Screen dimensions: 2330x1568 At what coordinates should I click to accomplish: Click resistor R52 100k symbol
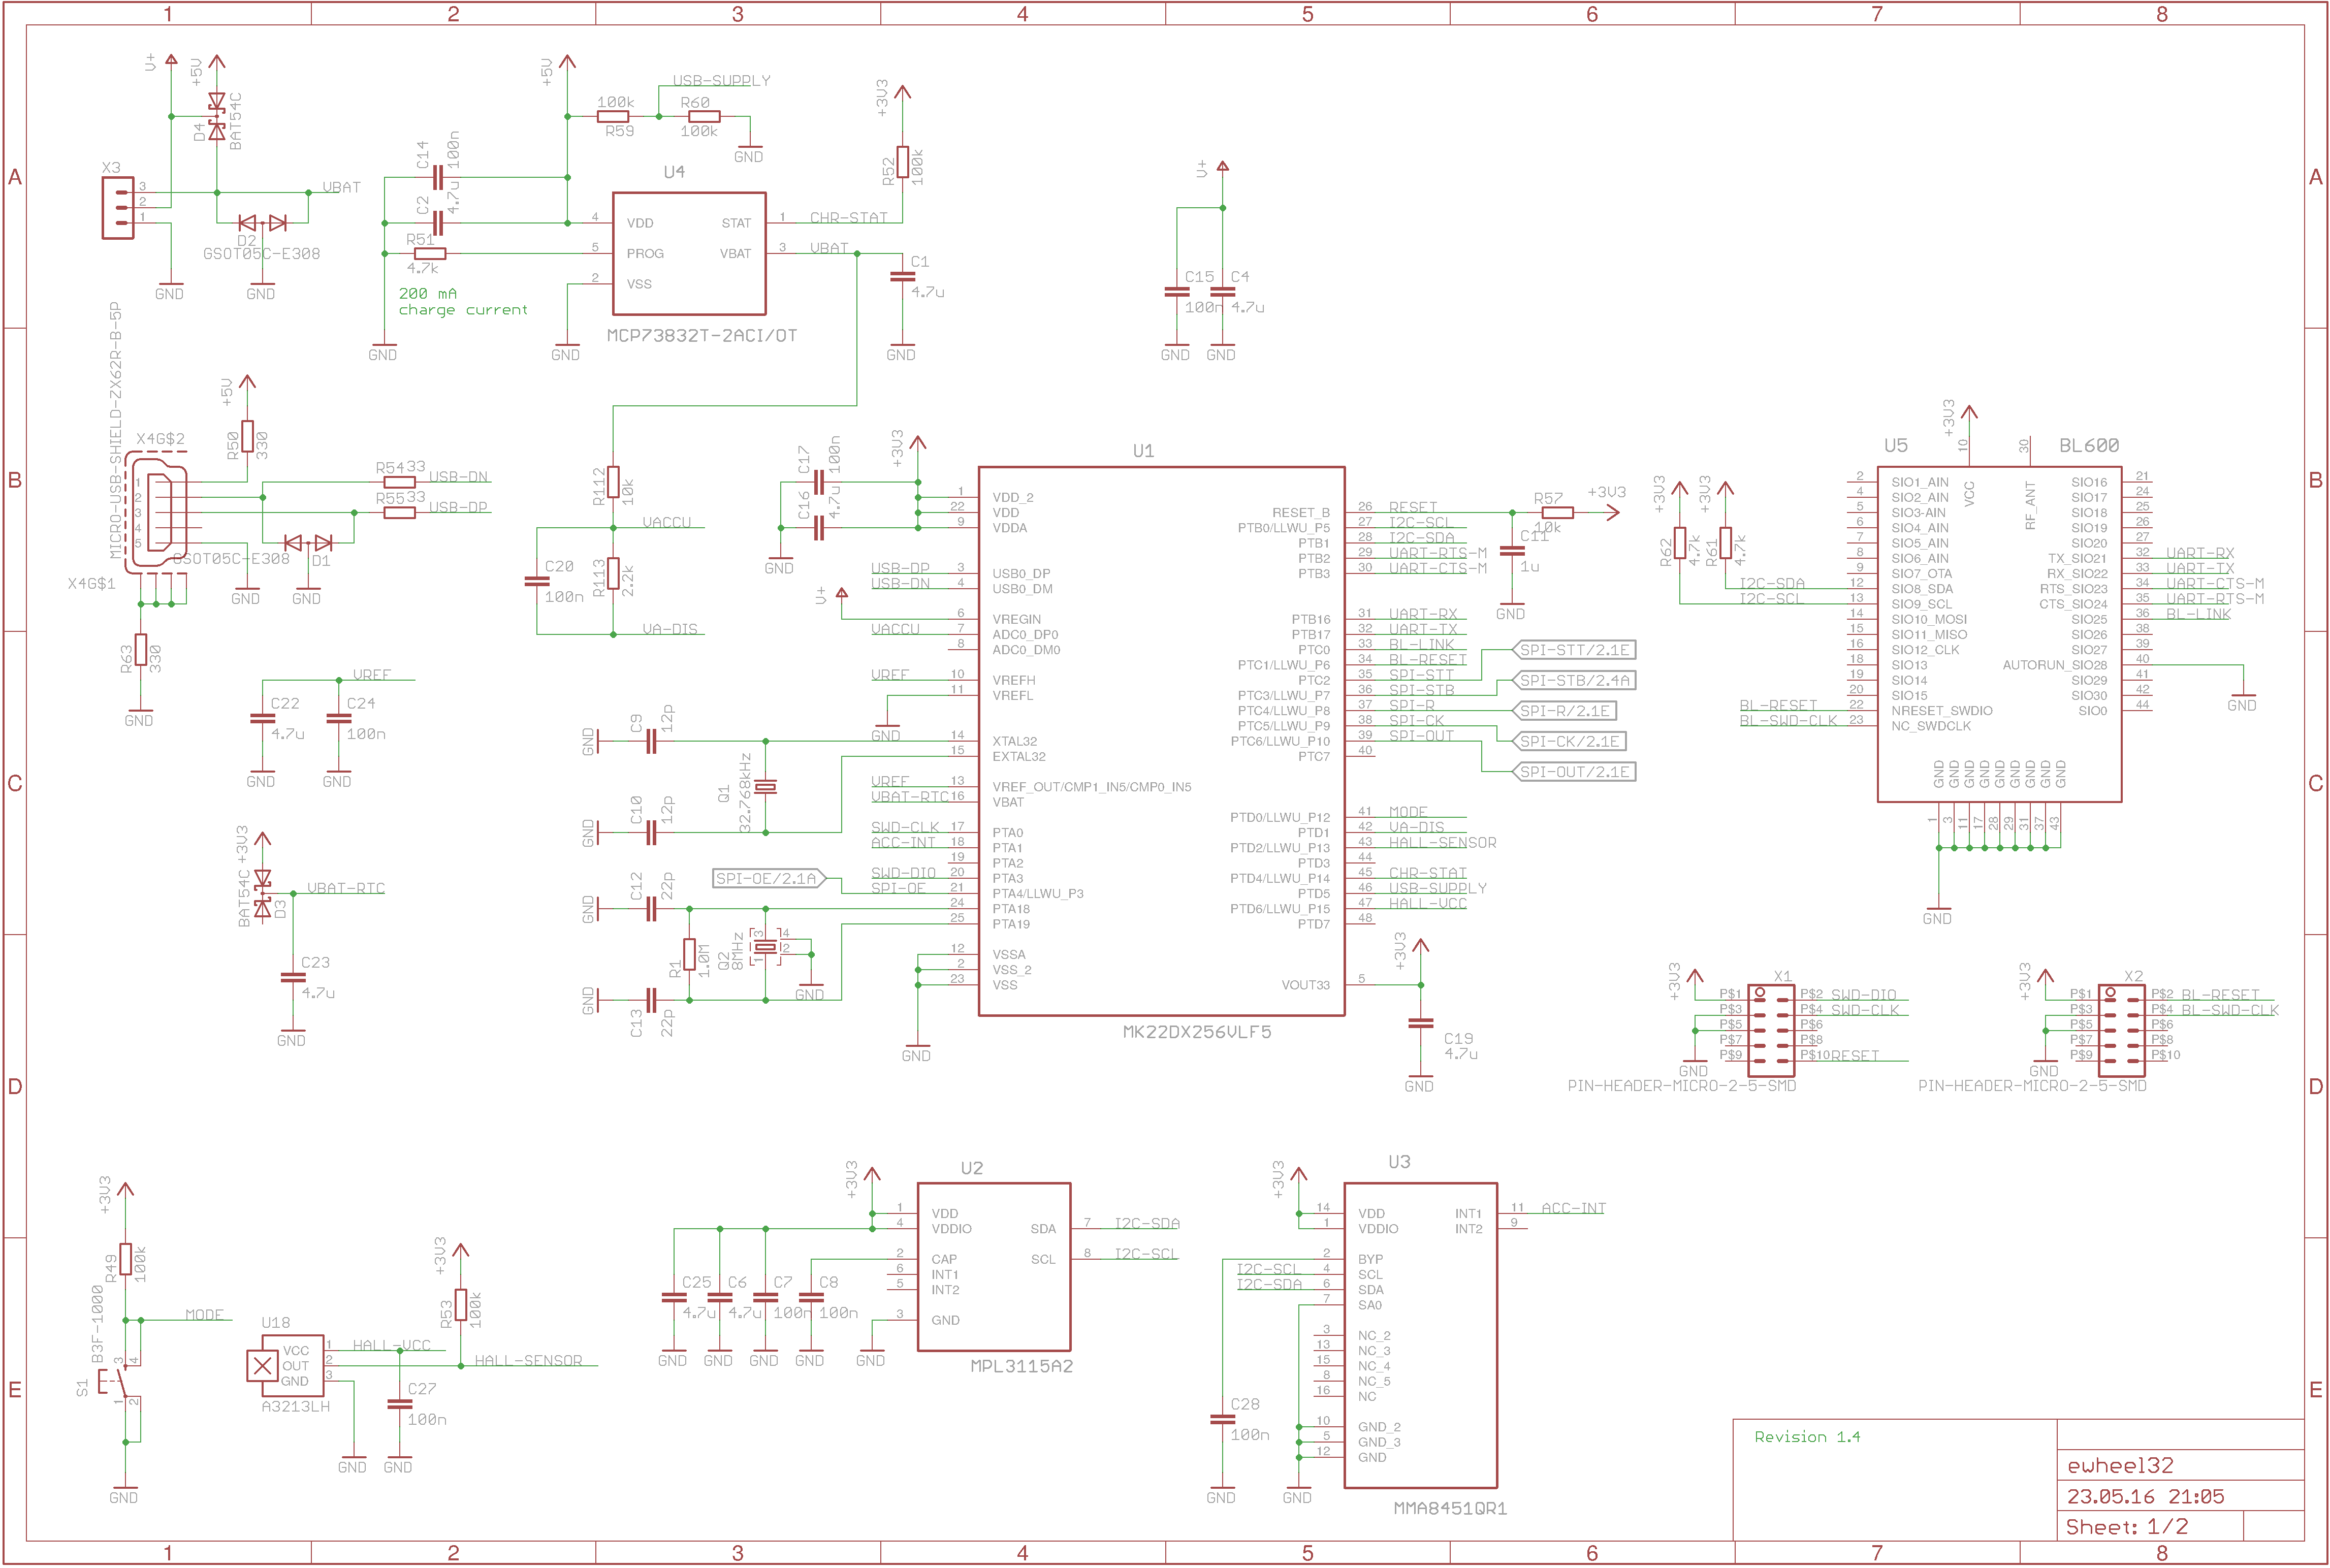[x=903, y=162]
